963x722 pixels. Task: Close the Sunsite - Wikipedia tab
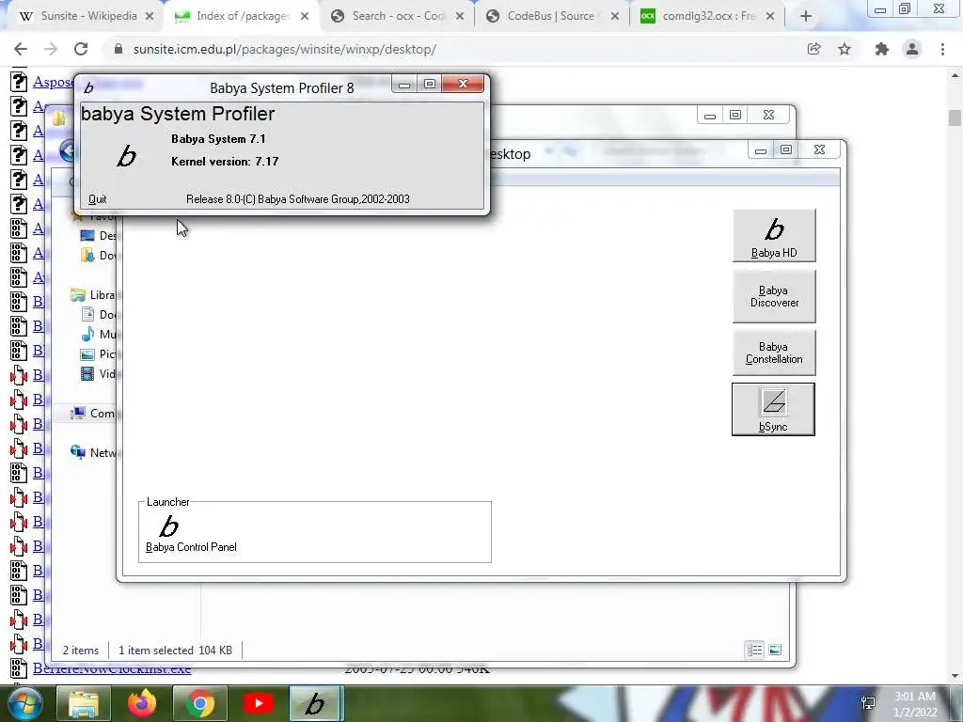pyautogui.click(x=150, y=17)
